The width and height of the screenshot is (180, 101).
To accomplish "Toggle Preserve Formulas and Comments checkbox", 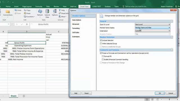I will tap(101, 53).
